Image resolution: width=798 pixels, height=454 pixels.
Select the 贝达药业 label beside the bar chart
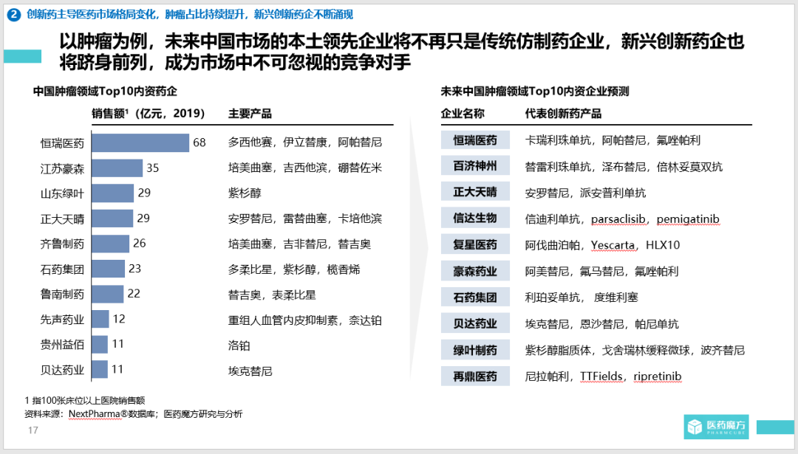click(x=62, y=370)
